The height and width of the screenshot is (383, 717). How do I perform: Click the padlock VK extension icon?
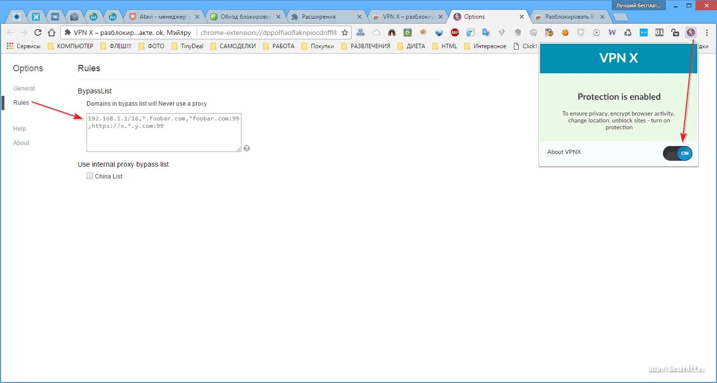[675, 33]
